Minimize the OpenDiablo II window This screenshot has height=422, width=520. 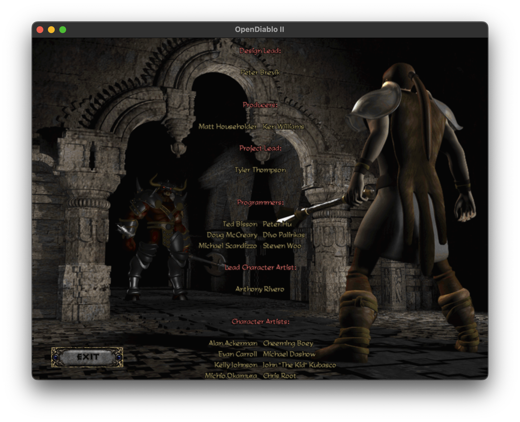(51, 30)
